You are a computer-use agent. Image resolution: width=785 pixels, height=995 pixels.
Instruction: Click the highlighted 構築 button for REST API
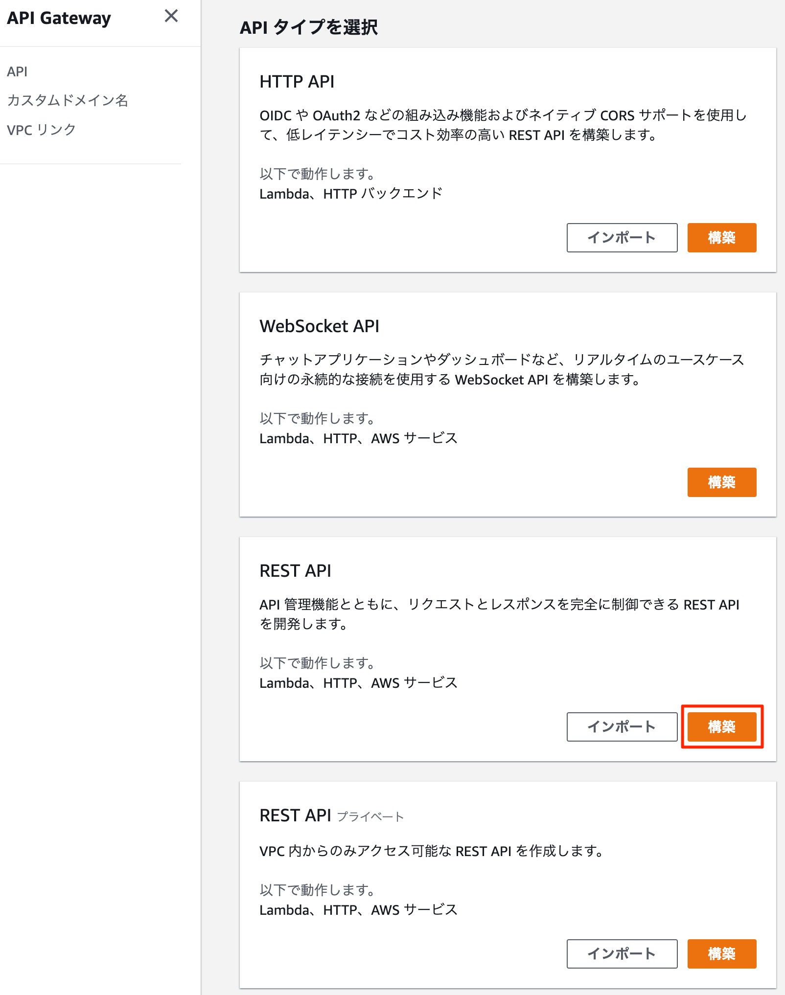(721, 727)
